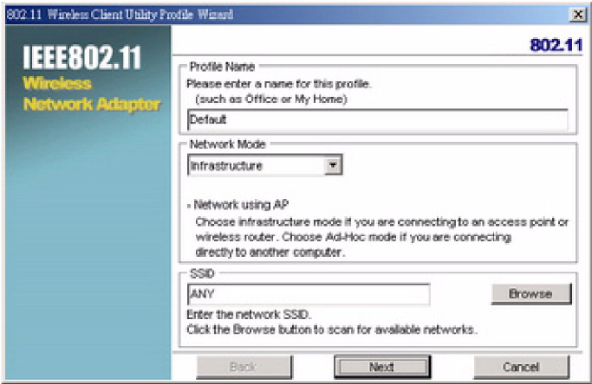The image size is (592, 384).
Task: Click 'Click the Browse button to scan' hint text
Action: [x=331, y=330]
